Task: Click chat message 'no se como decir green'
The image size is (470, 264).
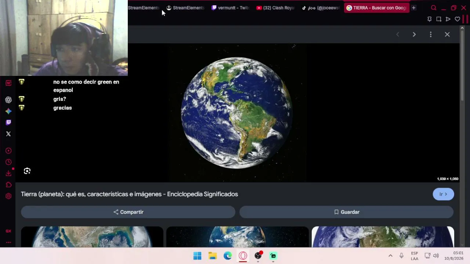Action: pos(86,86)
